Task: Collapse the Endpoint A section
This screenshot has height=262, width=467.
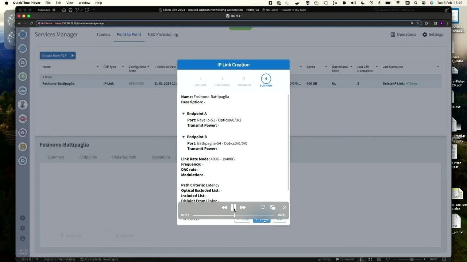Action: coord(184,114)
